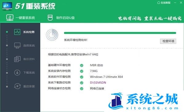Click the grey step dot beside 下载系统
Screen dimensions: 184x112
tap(7, 73)
